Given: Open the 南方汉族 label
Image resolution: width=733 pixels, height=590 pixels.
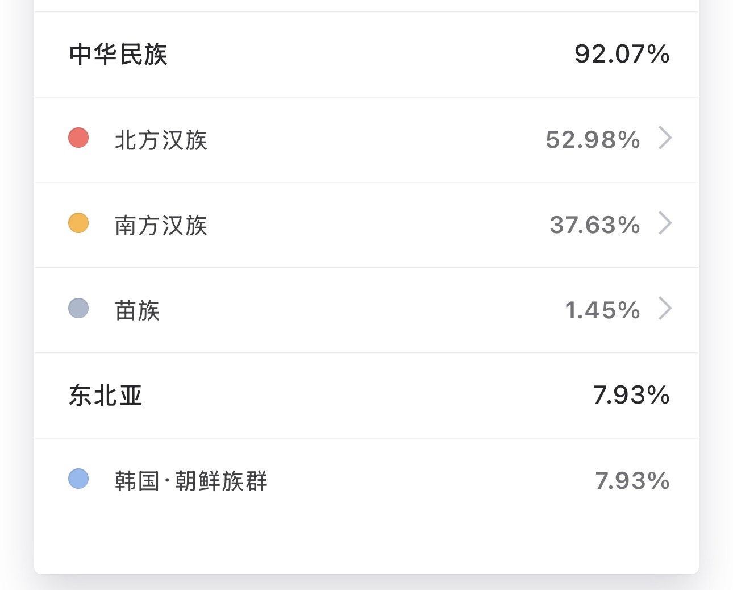Looking at the screenshot, I should click(161, 225).
